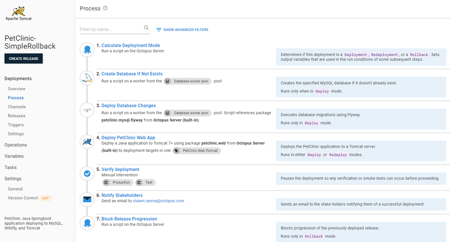Click the Filter by name input field

(110, 29)
